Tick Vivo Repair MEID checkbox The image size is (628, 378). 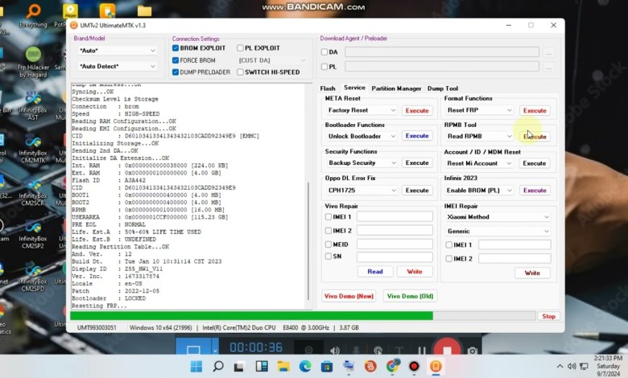(x=328, y=244)
